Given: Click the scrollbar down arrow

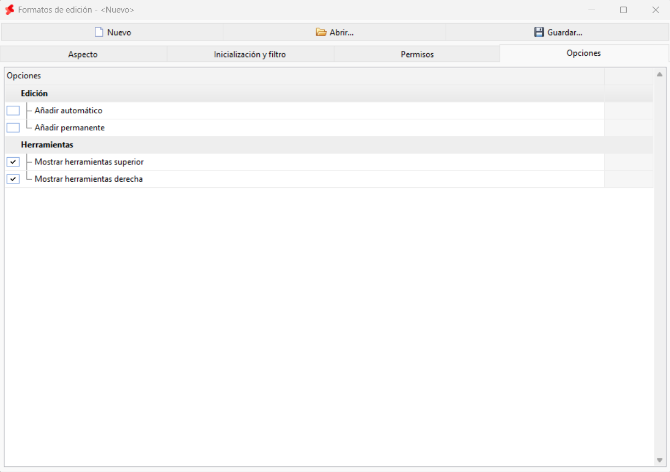Looking at the screenshot, I should coord(660,460).
